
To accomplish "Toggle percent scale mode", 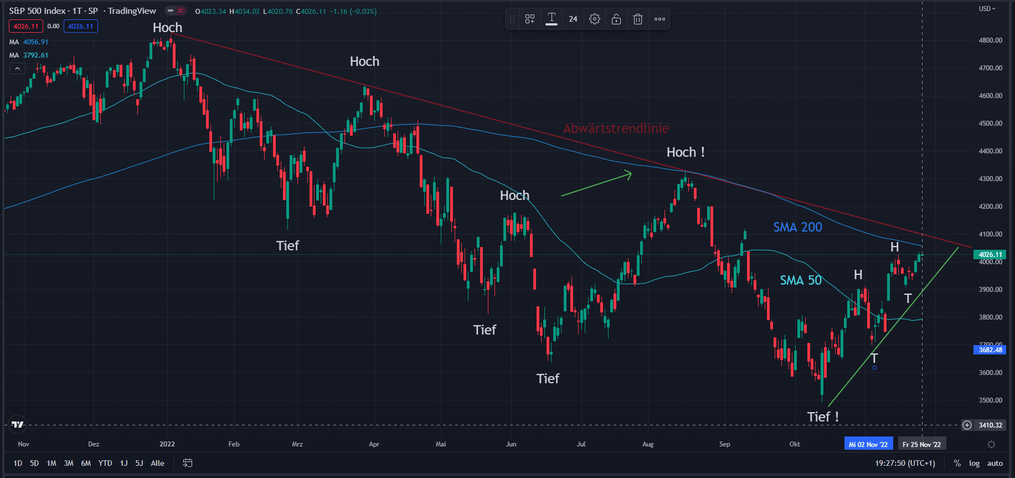I will coord(957,464).
